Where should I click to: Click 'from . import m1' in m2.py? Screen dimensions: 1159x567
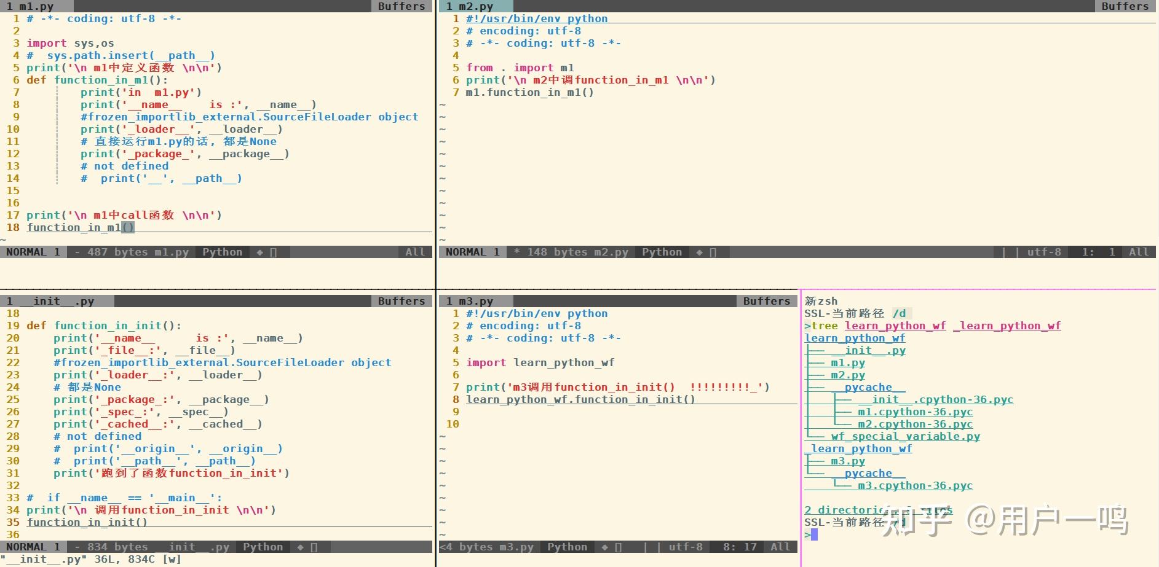(520, 68)
